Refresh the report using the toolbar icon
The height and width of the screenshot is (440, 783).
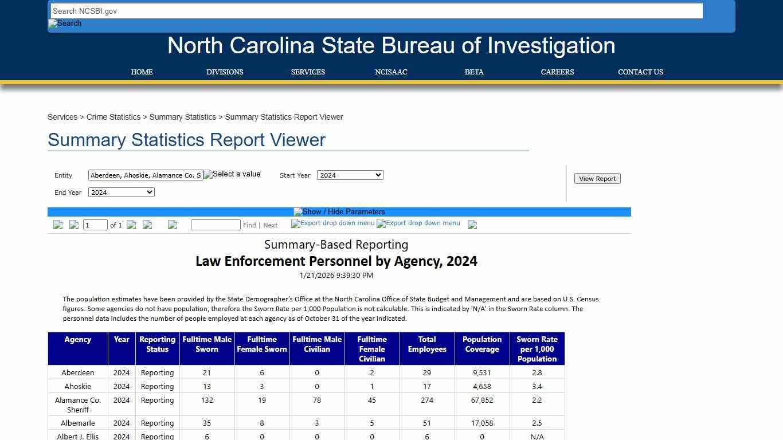click(x=173, y=225)
